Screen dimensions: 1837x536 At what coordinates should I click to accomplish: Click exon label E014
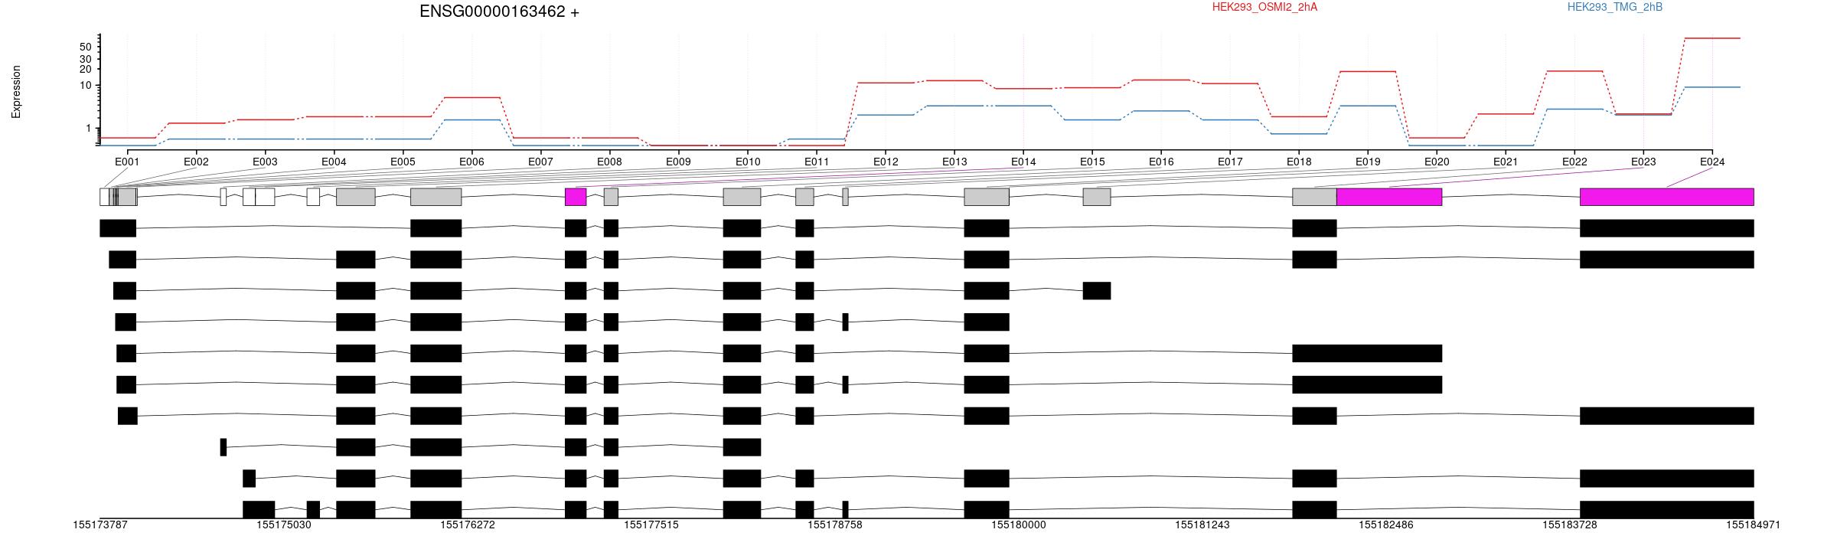click(1023, 162)
